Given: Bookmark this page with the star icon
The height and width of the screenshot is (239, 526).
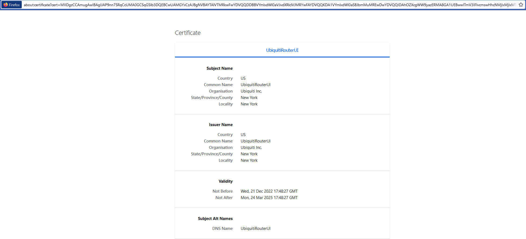Looking at the screenshot, I should pos(521,5).
